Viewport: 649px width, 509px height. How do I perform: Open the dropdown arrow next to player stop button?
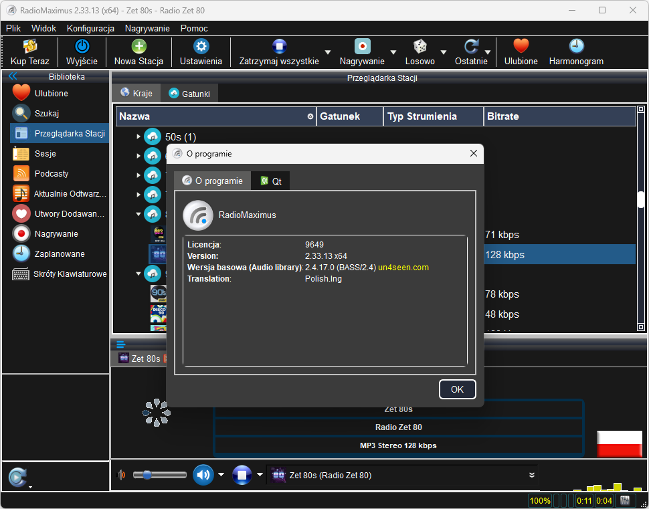click(260, 475)
